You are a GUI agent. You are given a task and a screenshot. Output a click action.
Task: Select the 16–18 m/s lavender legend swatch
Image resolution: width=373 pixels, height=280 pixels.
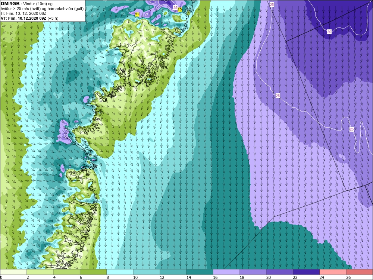point(226,272)
